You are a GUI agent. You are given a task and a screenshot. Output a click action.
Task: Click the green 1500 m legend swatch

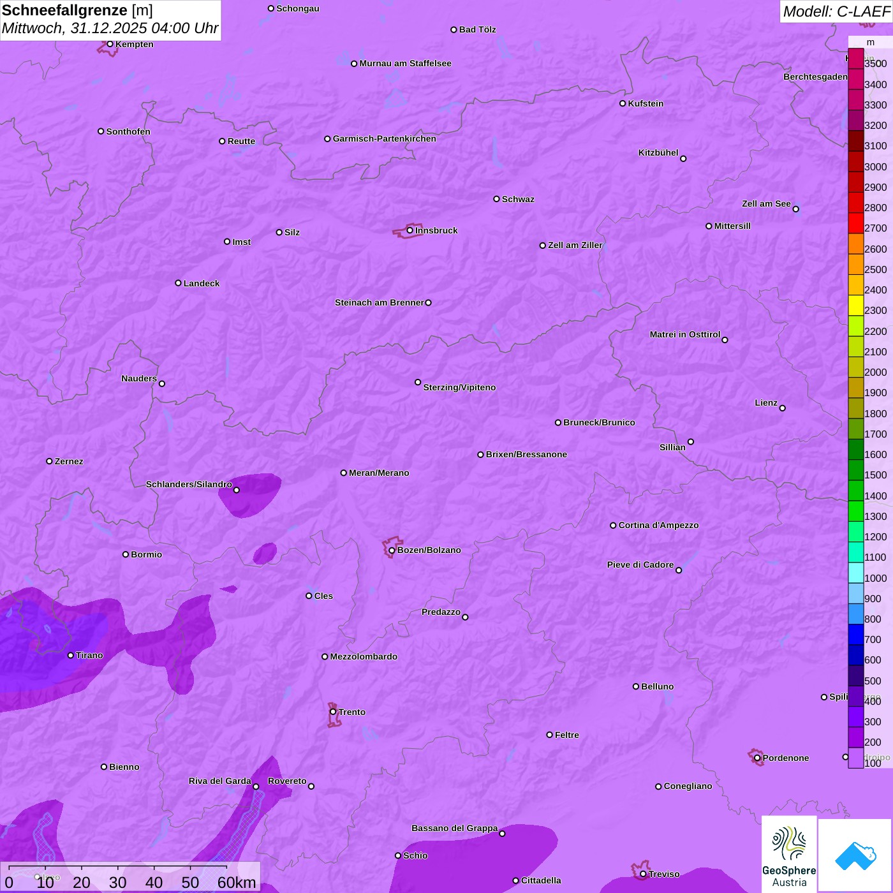[x=856, y=470]
